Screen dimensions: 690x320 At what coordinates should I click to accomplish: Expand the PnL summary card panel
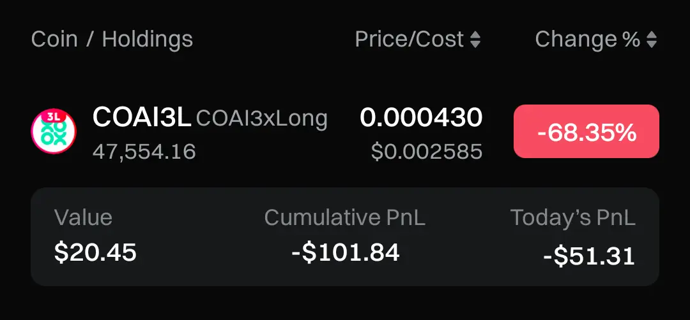(345, 237)
